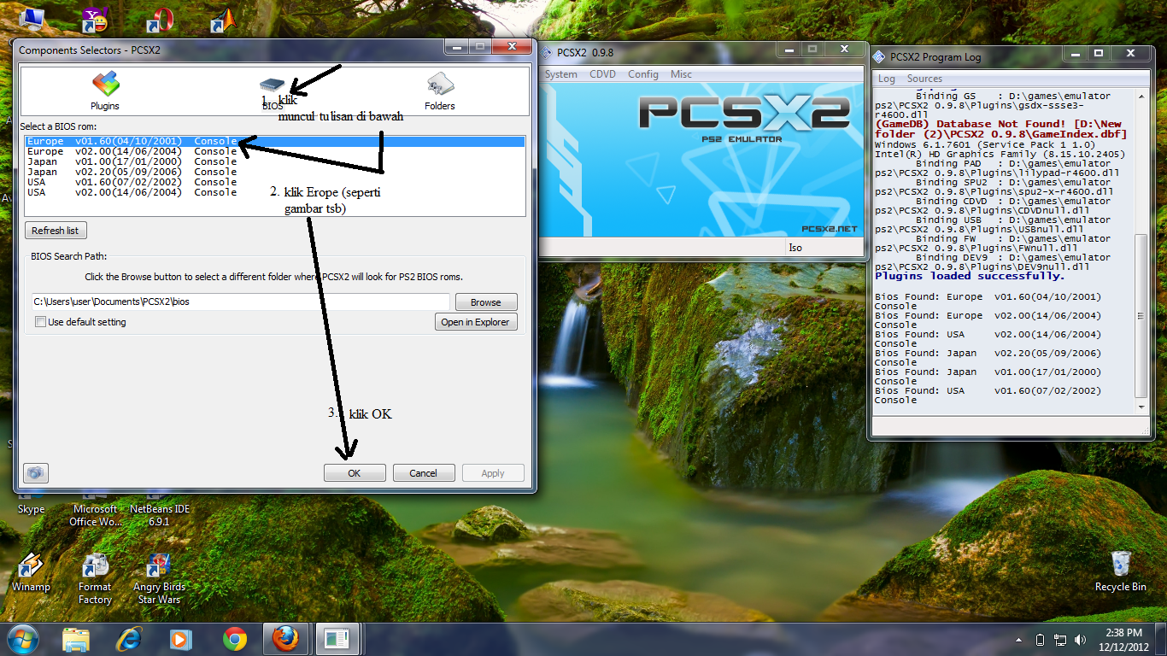Select Europe v02.00(14/06/2004) BIOS rom
Screen dimensions: 1167x656
click(x=274, y=151)
